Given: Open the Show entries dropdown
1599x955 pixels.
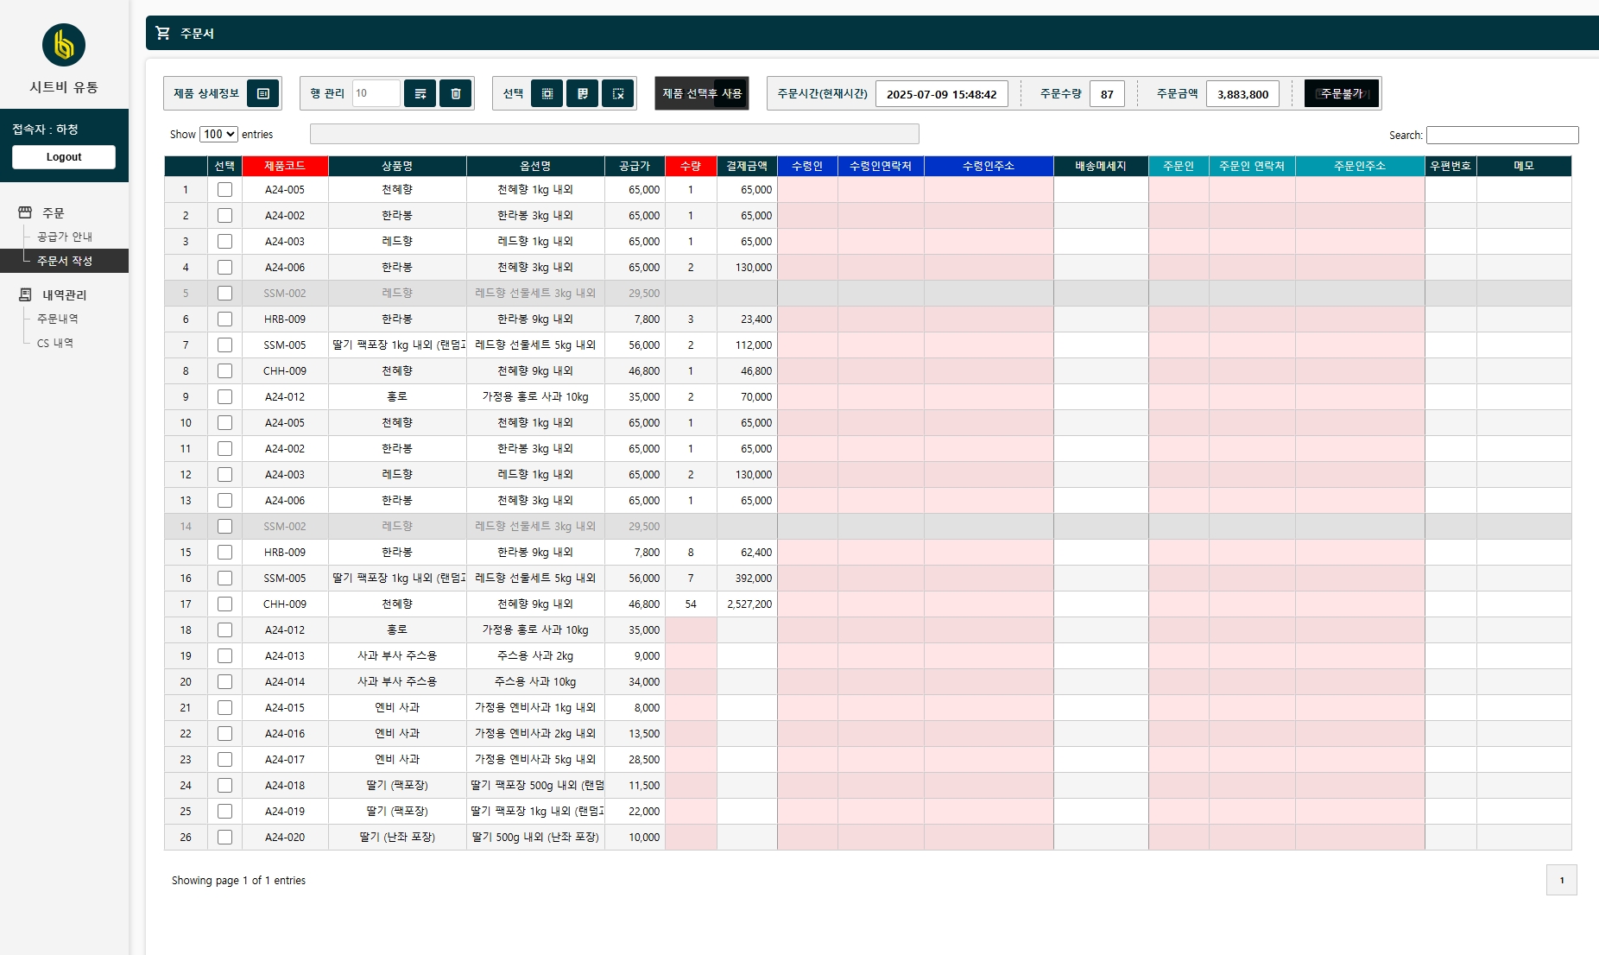Looking at the screenshot, I should click(x=218, y=134).
